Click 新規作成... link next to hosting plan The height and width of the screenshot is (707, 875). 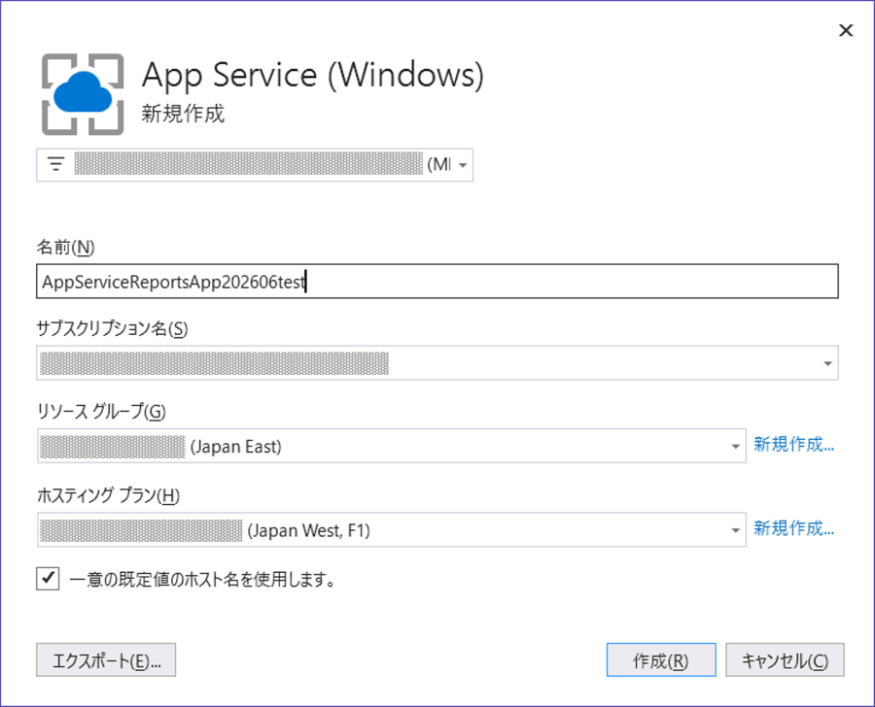click(x=793, y=528)
